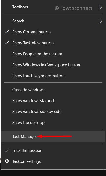Uncheck Show Task View button
This screenshot has width=106, height=176.
pos(53,43)
